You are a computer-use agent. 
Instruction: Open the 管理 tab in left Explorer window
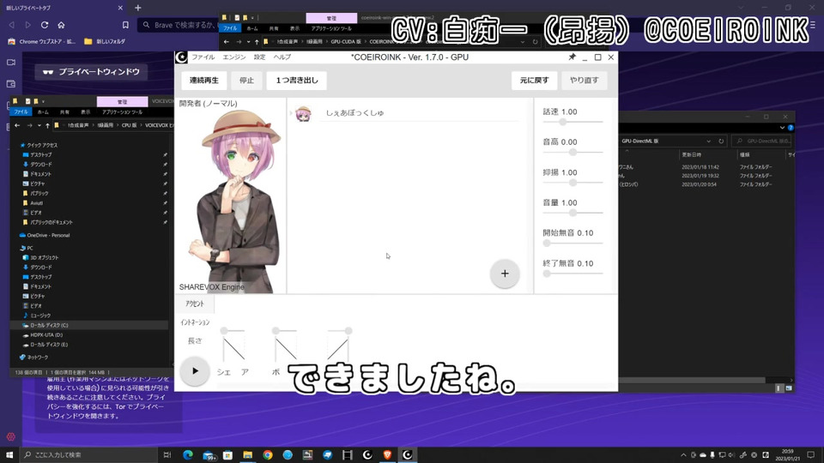(123, 102)
